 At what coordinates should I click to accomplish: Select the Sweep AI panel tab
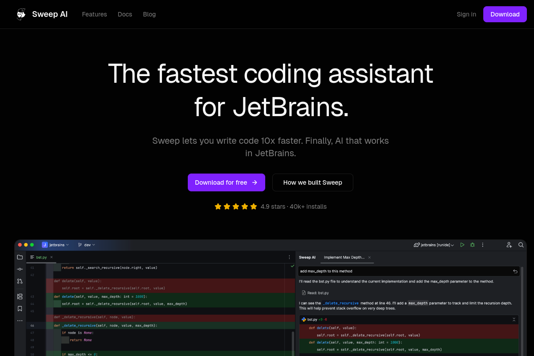(x=307, y=257)
